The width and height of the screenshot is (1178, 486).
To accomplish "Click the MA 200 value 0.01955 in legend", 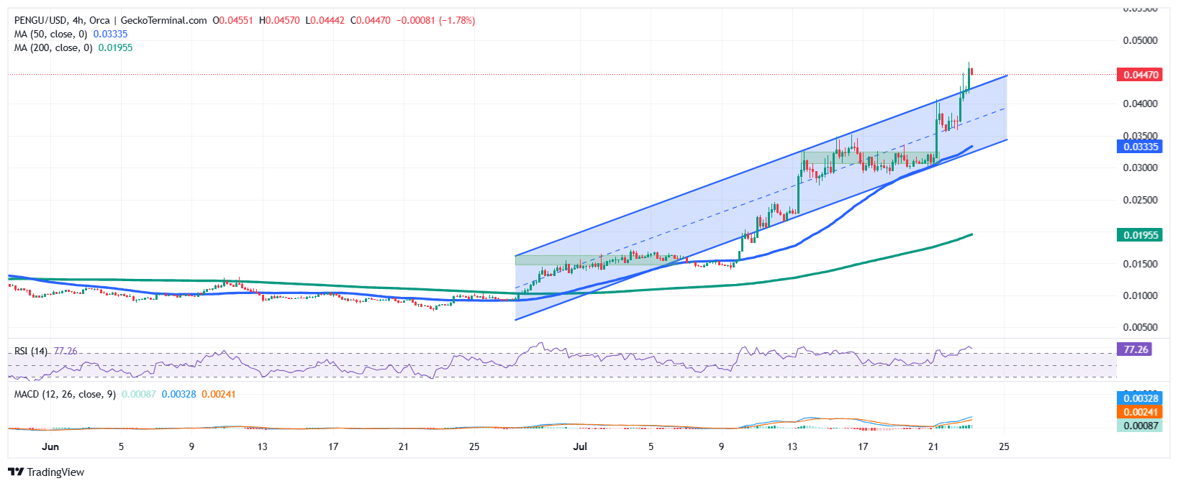I will [x=116, y=48].
